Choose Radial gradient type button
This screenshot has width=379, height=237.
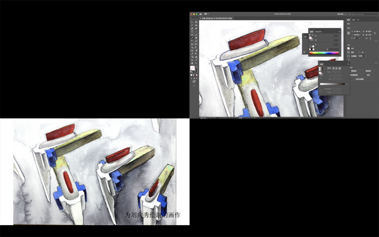[x=337, y=68]
